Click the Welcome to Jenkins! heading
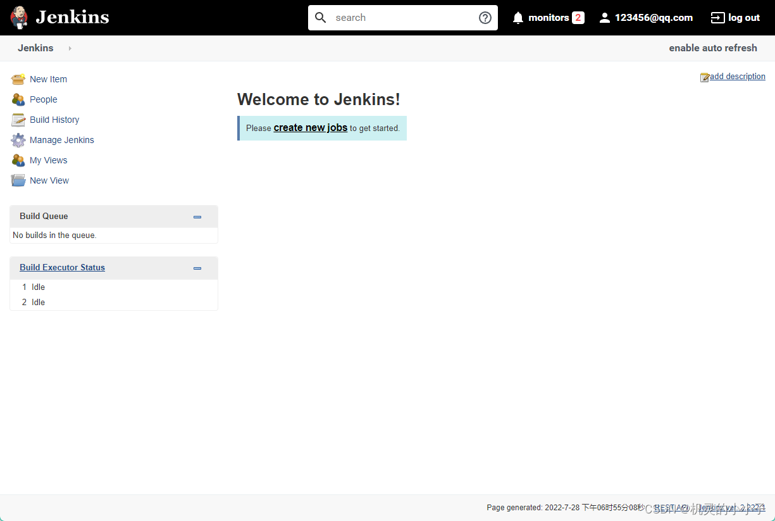This screenshot has width=775, height=521. (319, 99)
